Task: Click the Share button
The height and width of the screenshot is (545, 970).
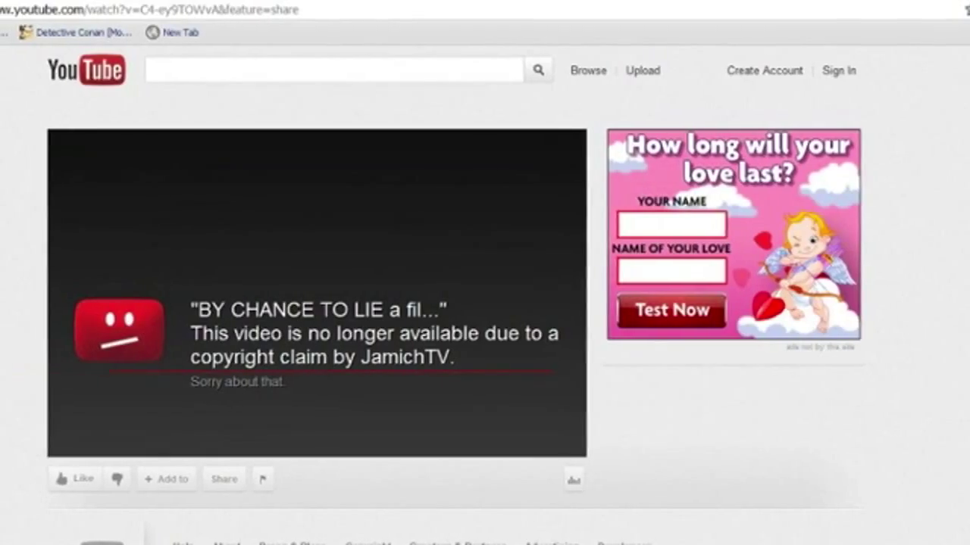Action: pyautogui.click(x=224, y=478)
